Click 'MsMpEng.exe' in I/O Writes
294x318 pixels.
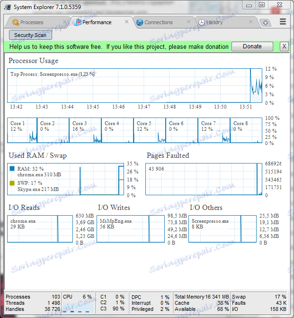tap(116, 221)
